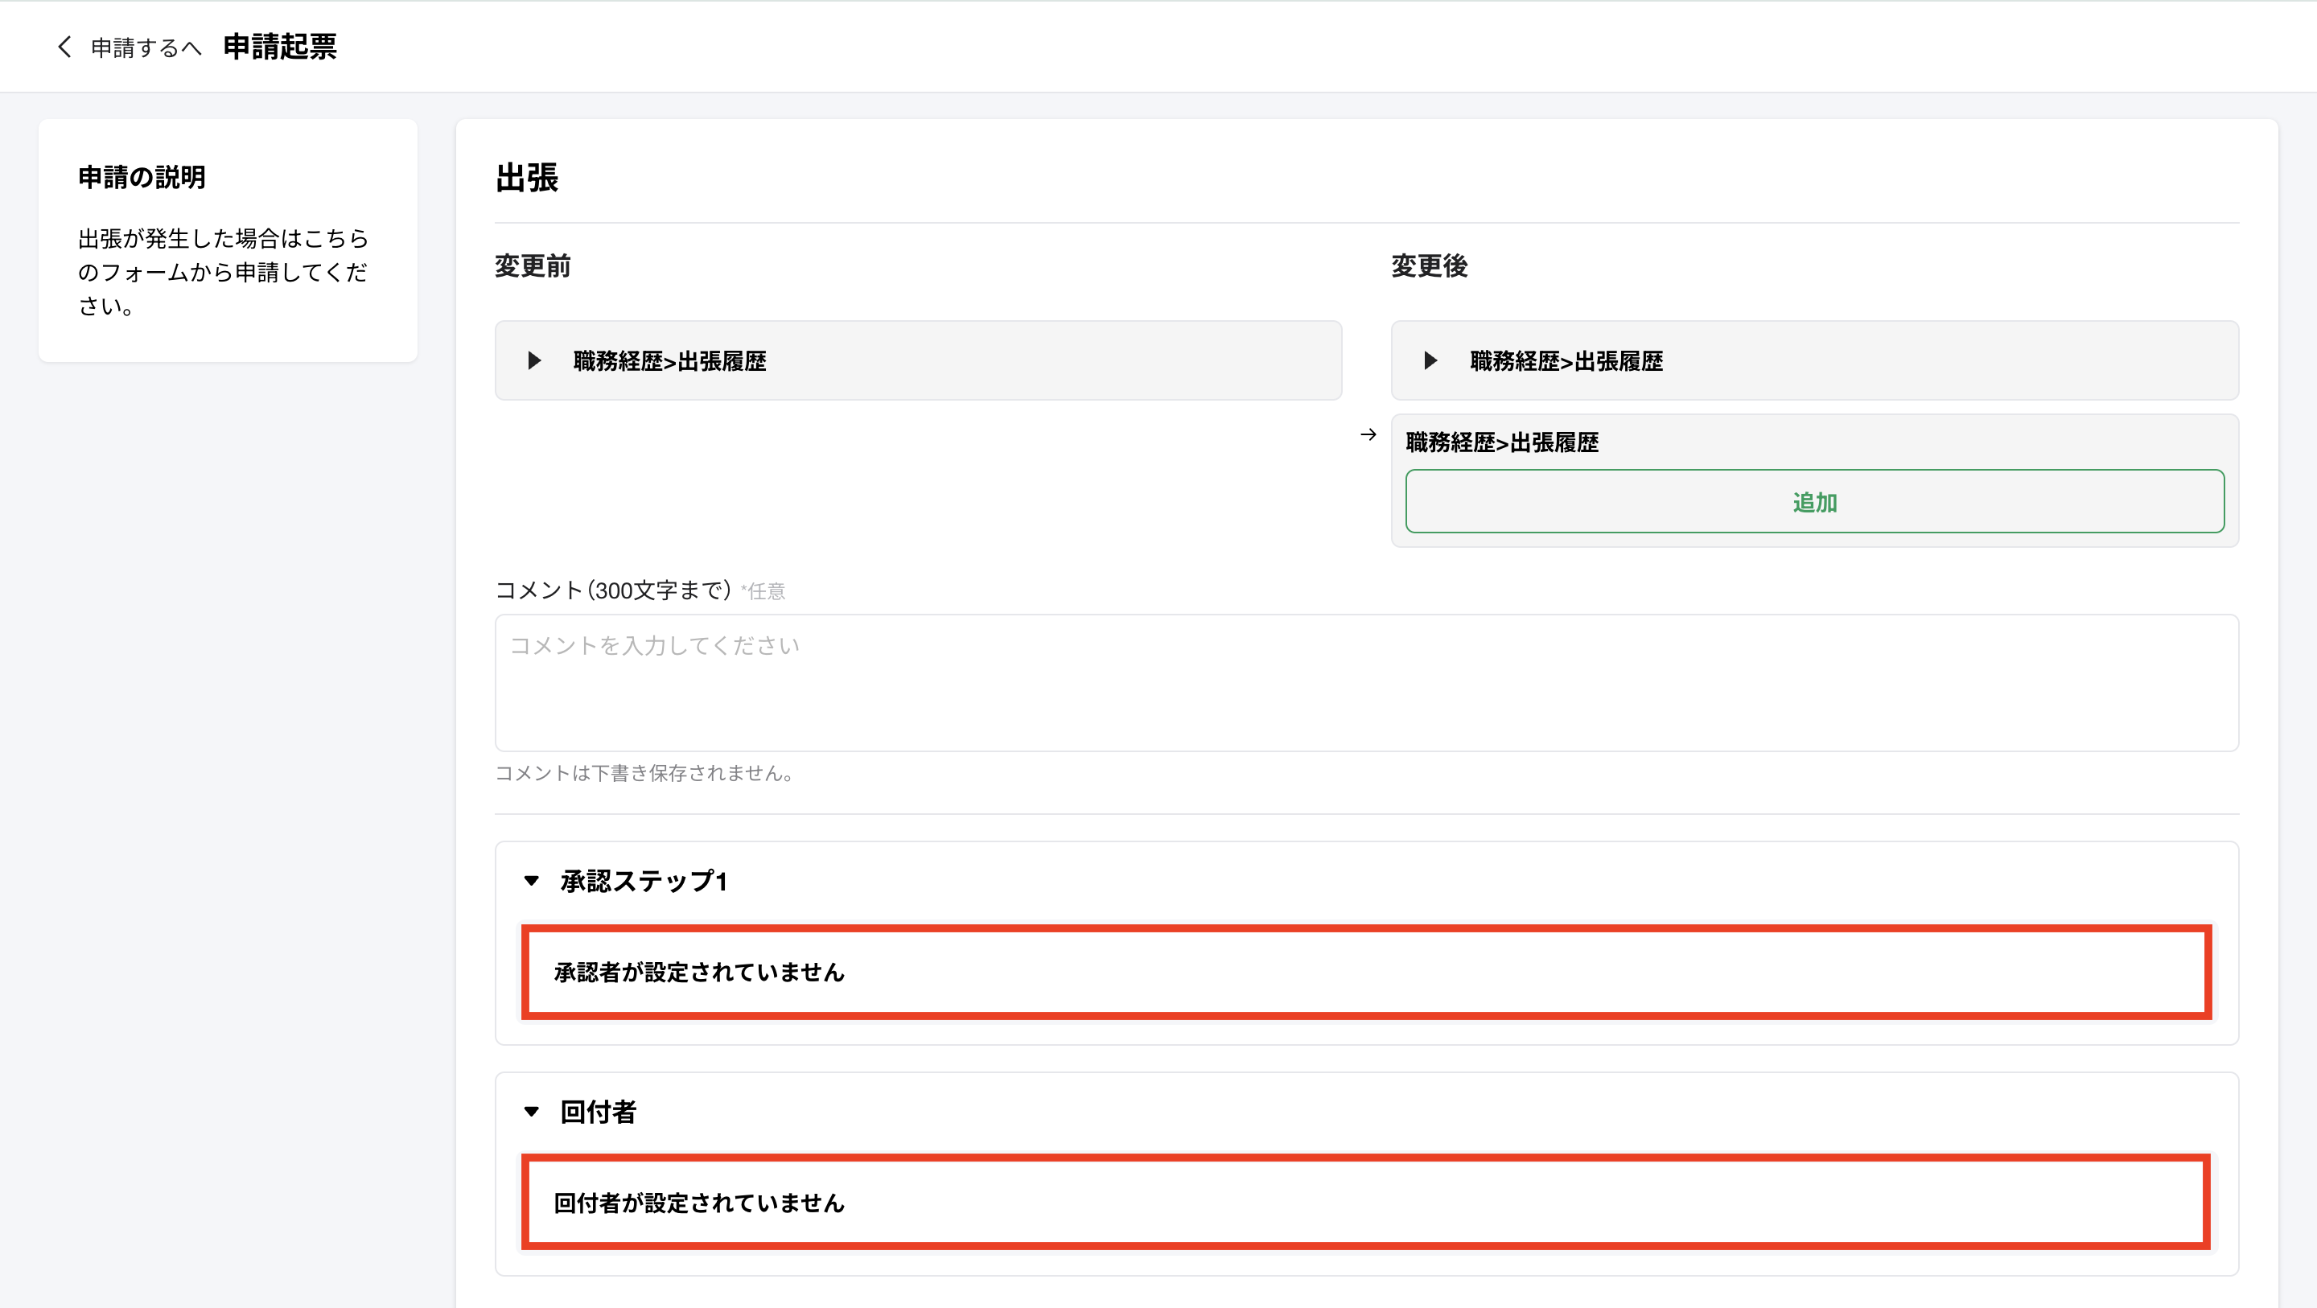Go back via 申請するへ link
The width and height of the screenshot is (2317, 1308).
(146, 47)
